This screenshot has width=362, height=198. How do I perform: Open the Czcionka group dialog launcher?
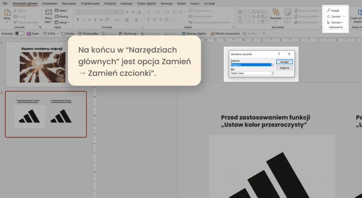tap(142, 27)
